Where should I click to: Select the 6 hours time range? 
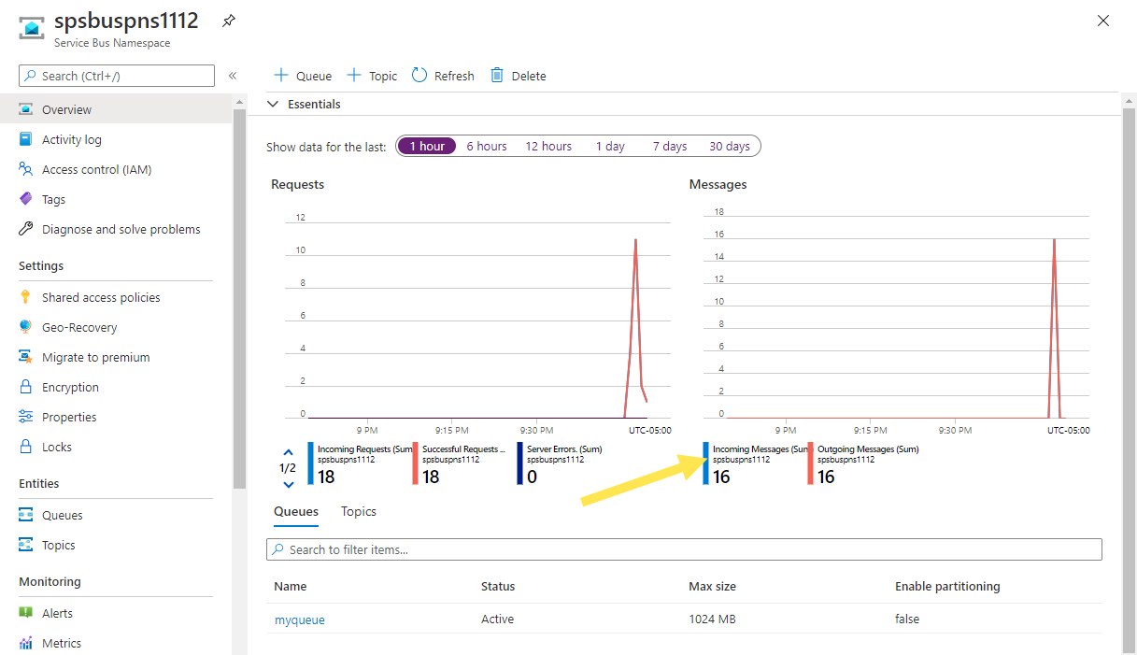pyautogui.click(x=487, y=146)
